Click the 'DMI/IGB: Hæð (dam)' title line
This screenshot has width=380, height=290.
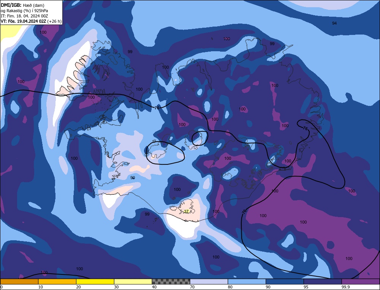click(x=22, y=5)
